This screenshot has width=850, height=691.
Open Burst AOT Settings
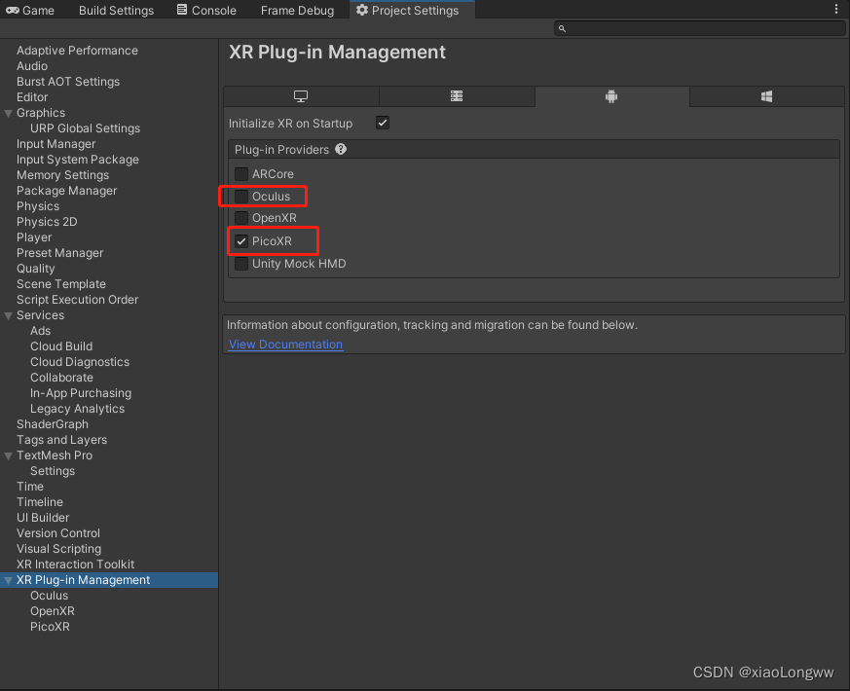point(68,82)
